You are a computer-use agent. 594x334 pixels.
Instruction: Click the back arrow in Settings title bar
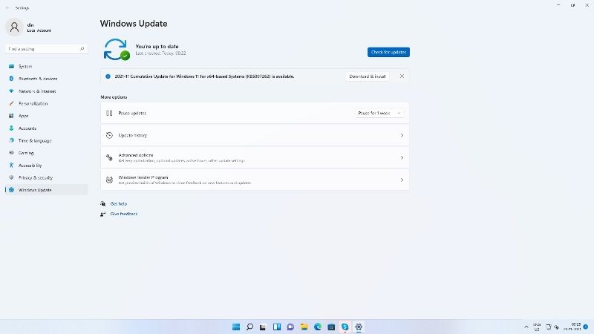pos(8,7)
